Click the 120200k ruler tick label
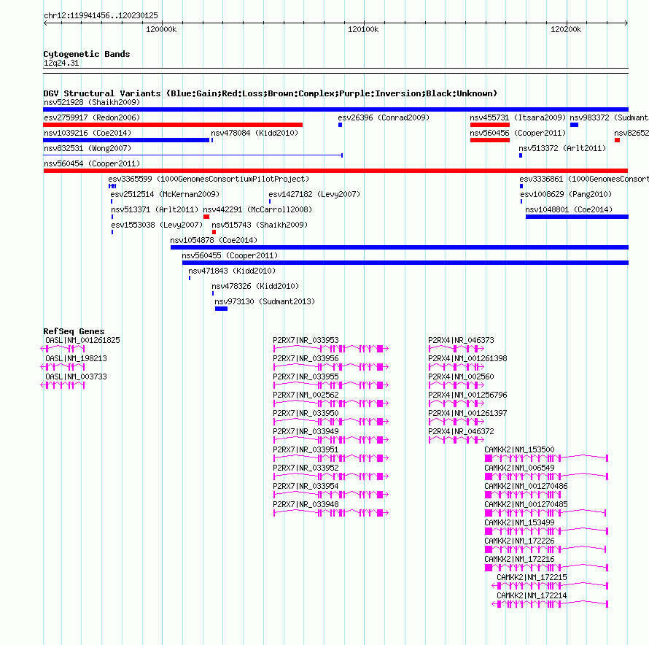 point(566,29)
